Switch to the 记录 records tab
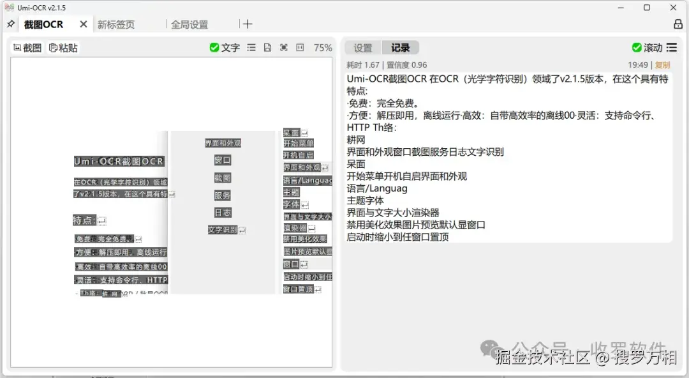Image resolution: width=689 pixels, height=378 pixels. (x=401, y=47)
